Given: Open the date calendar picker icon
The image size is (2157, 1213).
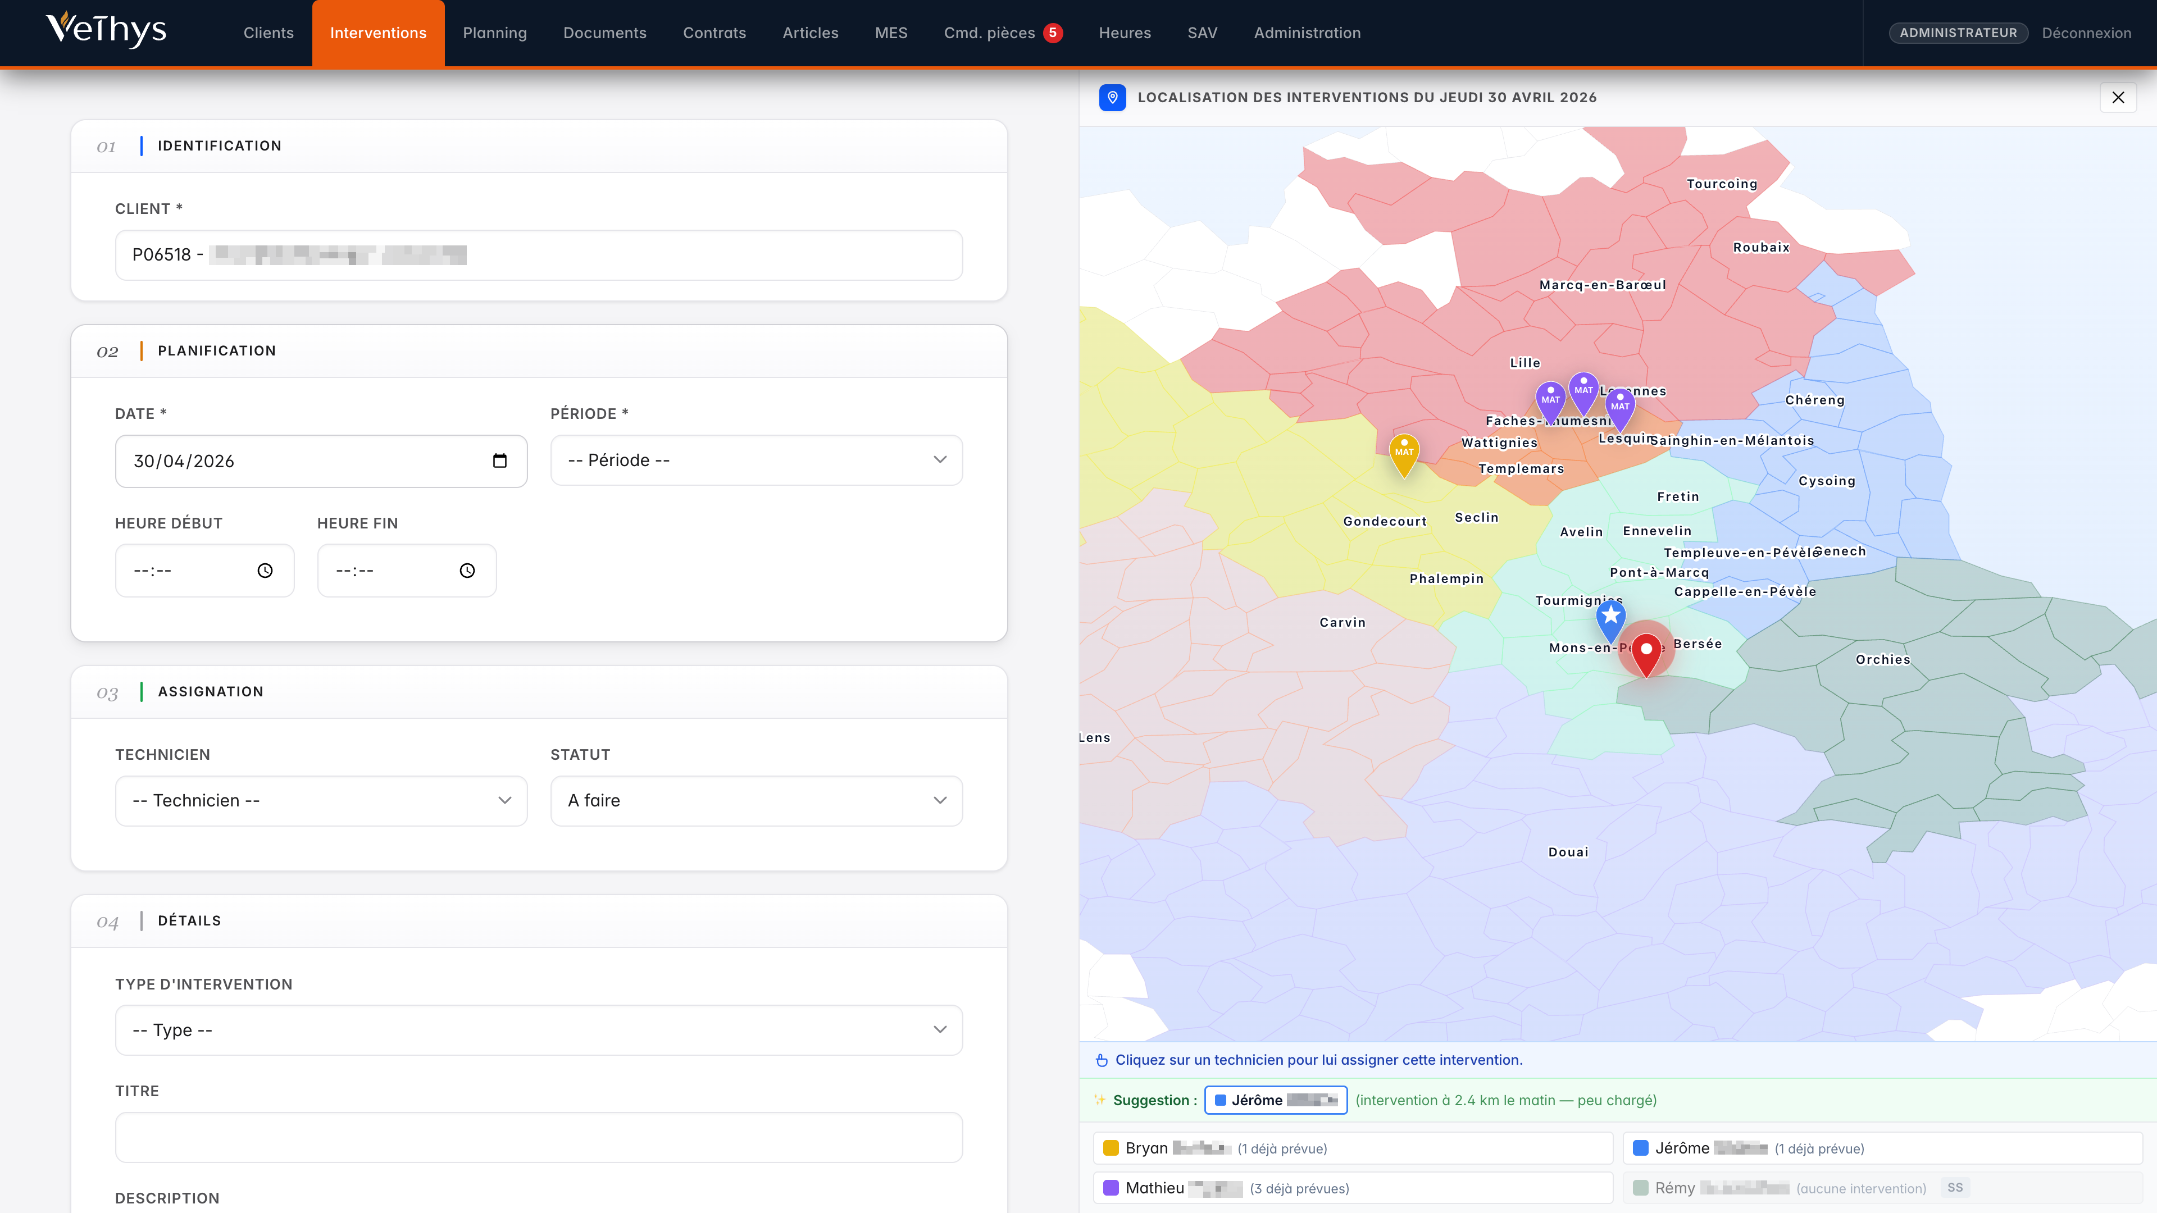Looking at the screenshot, I should point(500,460).
